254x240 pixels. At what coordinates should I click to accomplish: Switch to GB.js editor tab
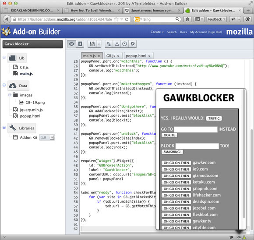click(111, 56)
